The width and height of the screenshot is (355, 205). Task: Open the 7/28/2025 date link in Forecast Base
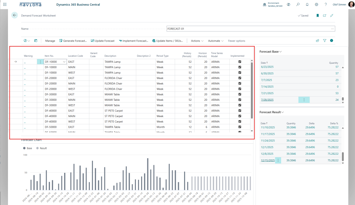(267, 100)
